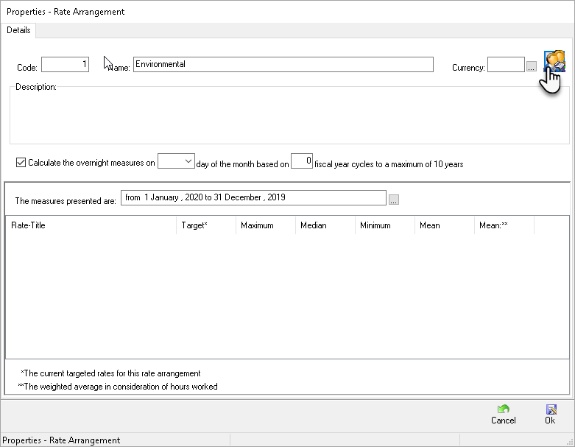Click the measures presented date range field
Viewport: 575px width, 447px height.
coord(253,197)
